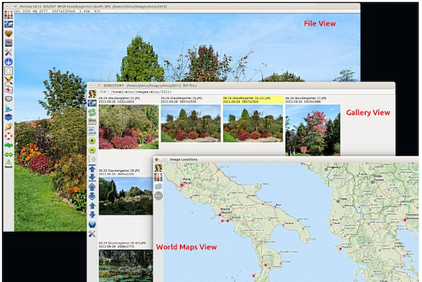Jump to gallery bottom with barred down arrow

[x=92, y=177]
